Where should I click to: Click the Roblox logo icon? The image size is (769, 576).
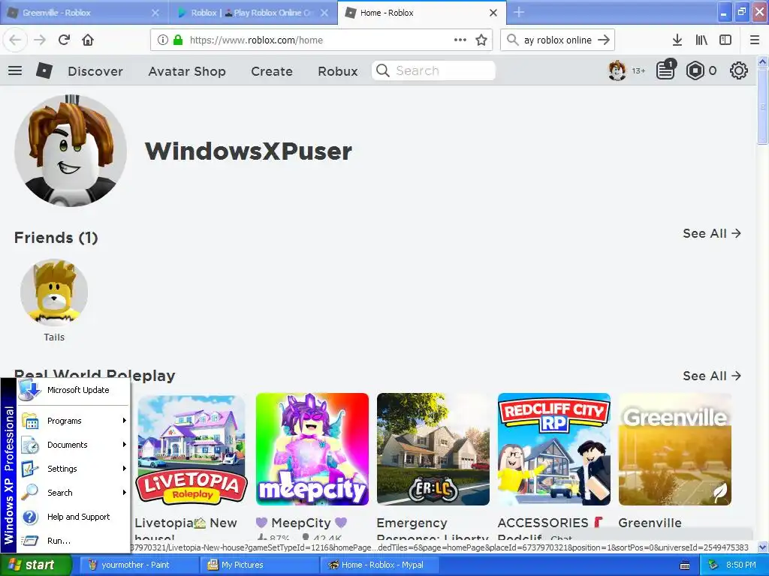[x=44, y=71]
